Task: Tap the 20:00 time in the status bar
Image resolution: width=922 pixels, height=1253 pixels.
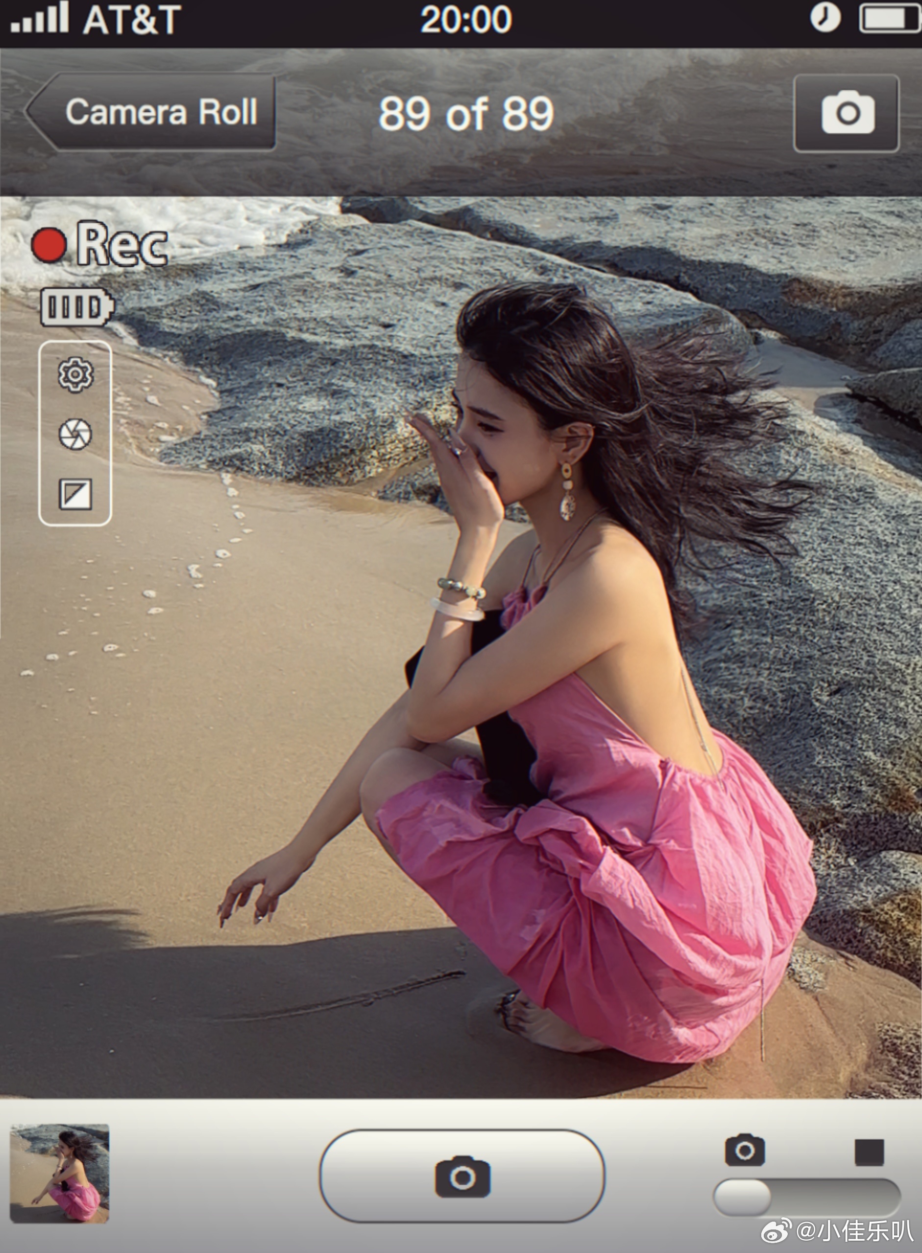Action: [465, 20]
